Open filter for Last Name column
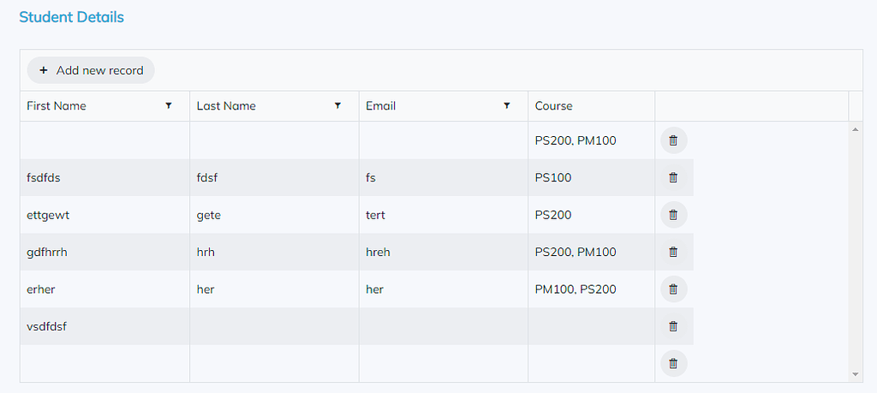Image resolution: width=877 pixels, height=393 pixels. tap(337, 105)
